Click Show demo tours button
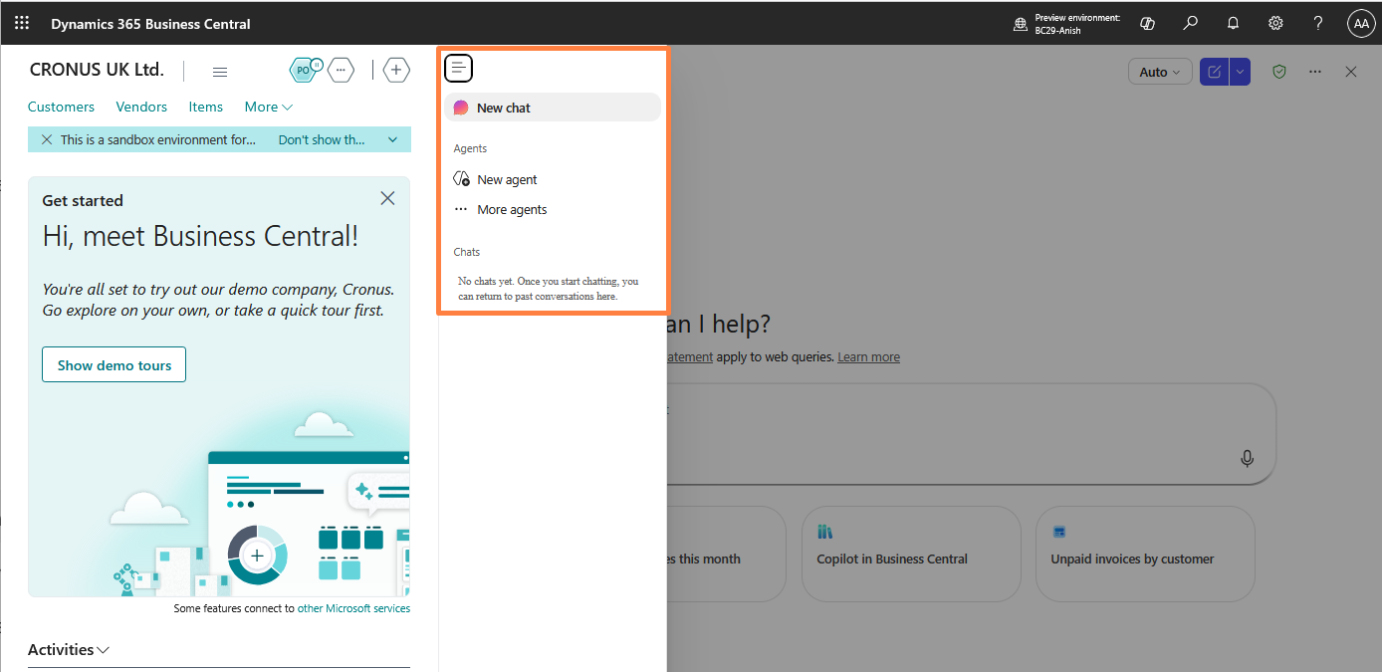Viewport: 1382px width, 672px height. [114, 364]
